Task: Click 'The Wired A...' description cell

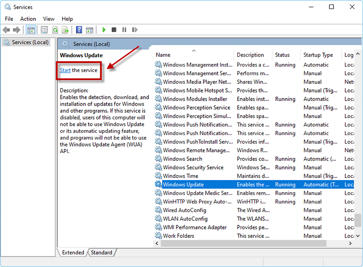Action: [x=253, y=210]
